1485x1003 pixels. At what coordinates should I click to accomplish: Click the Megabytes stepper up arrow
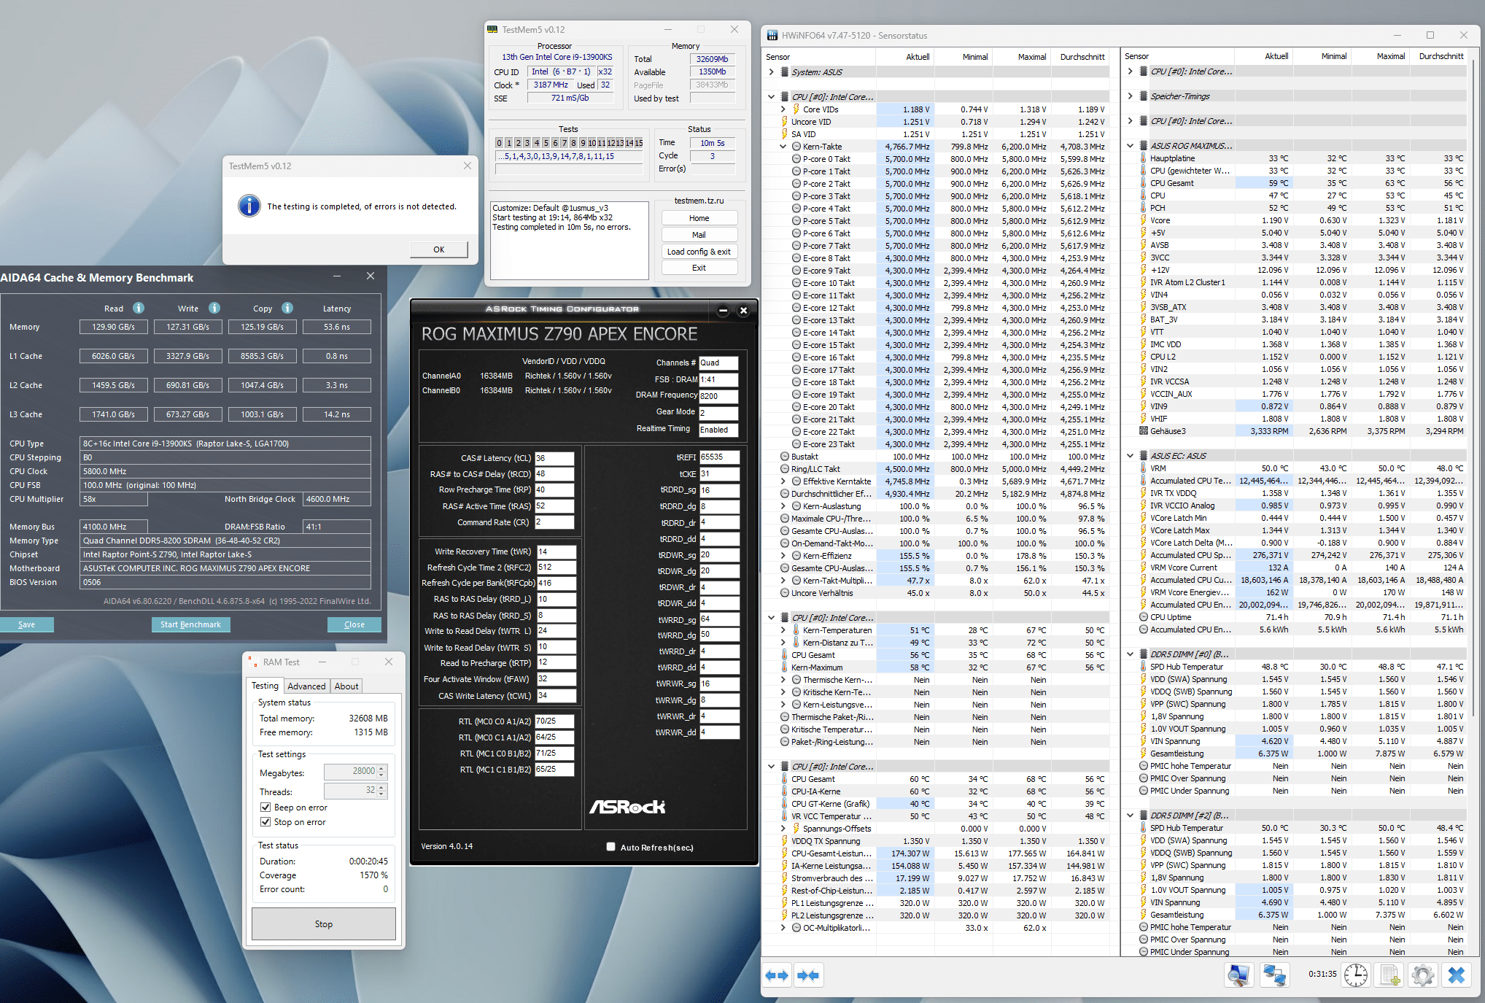click(x=381, y=768)
